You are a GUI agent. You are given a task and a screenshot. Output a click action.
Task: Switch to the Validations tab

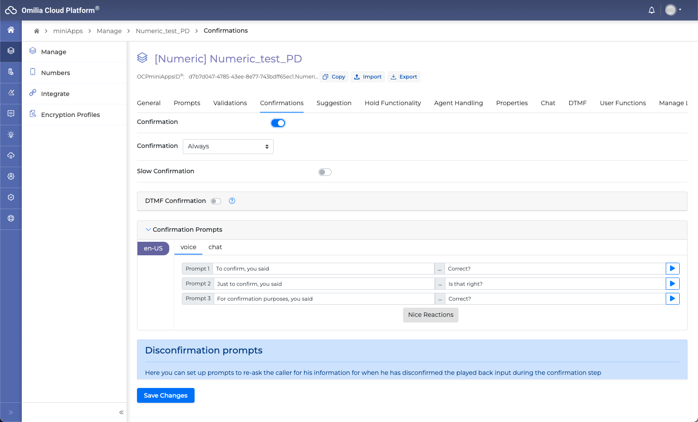tap(230, 103)
